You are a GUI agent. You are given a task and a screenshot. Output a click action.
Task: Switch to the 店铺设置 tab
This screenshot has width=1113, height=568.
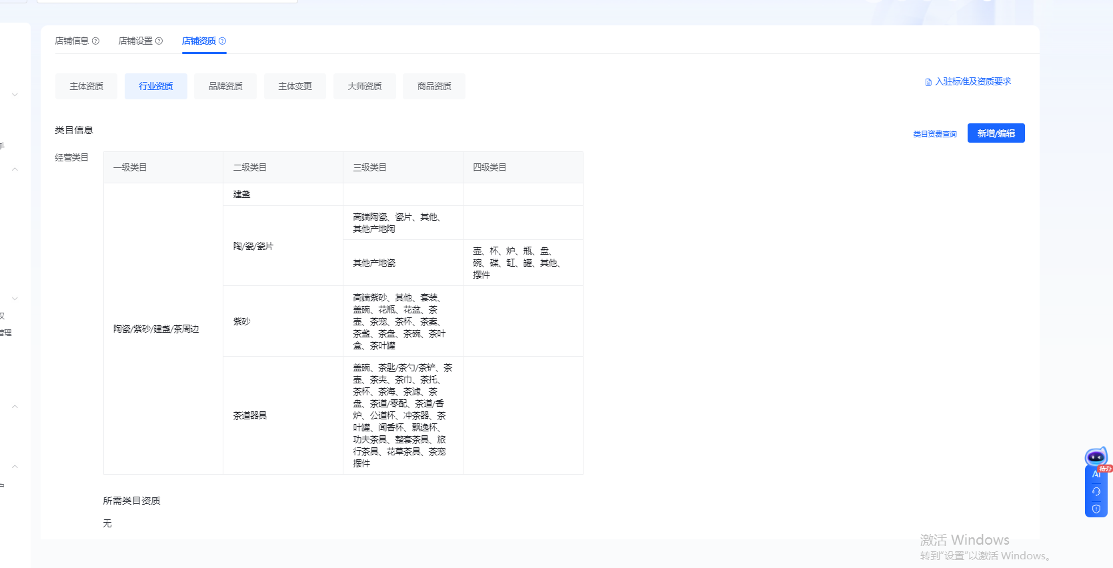135,41
